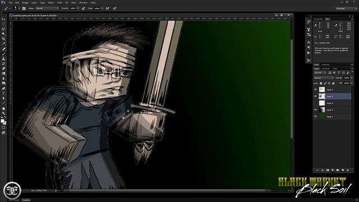
Task: Open the Window menu
Action: (x=83, y=2)
